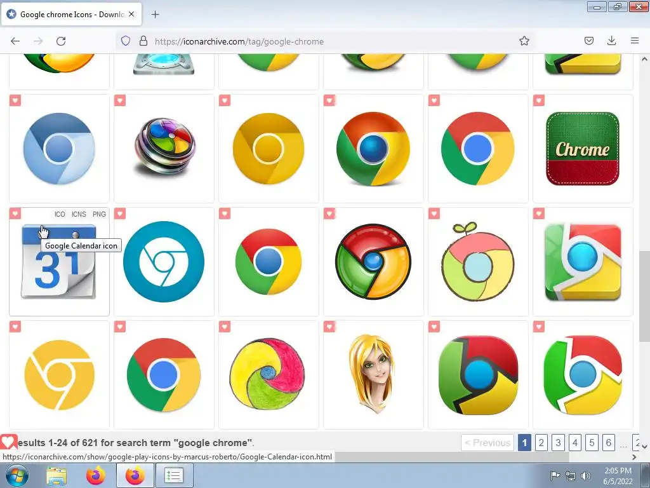The image size is (650, 488).
Task: Click the horizontal scrollbar right arrow
Action: click(x=634, y=457)
